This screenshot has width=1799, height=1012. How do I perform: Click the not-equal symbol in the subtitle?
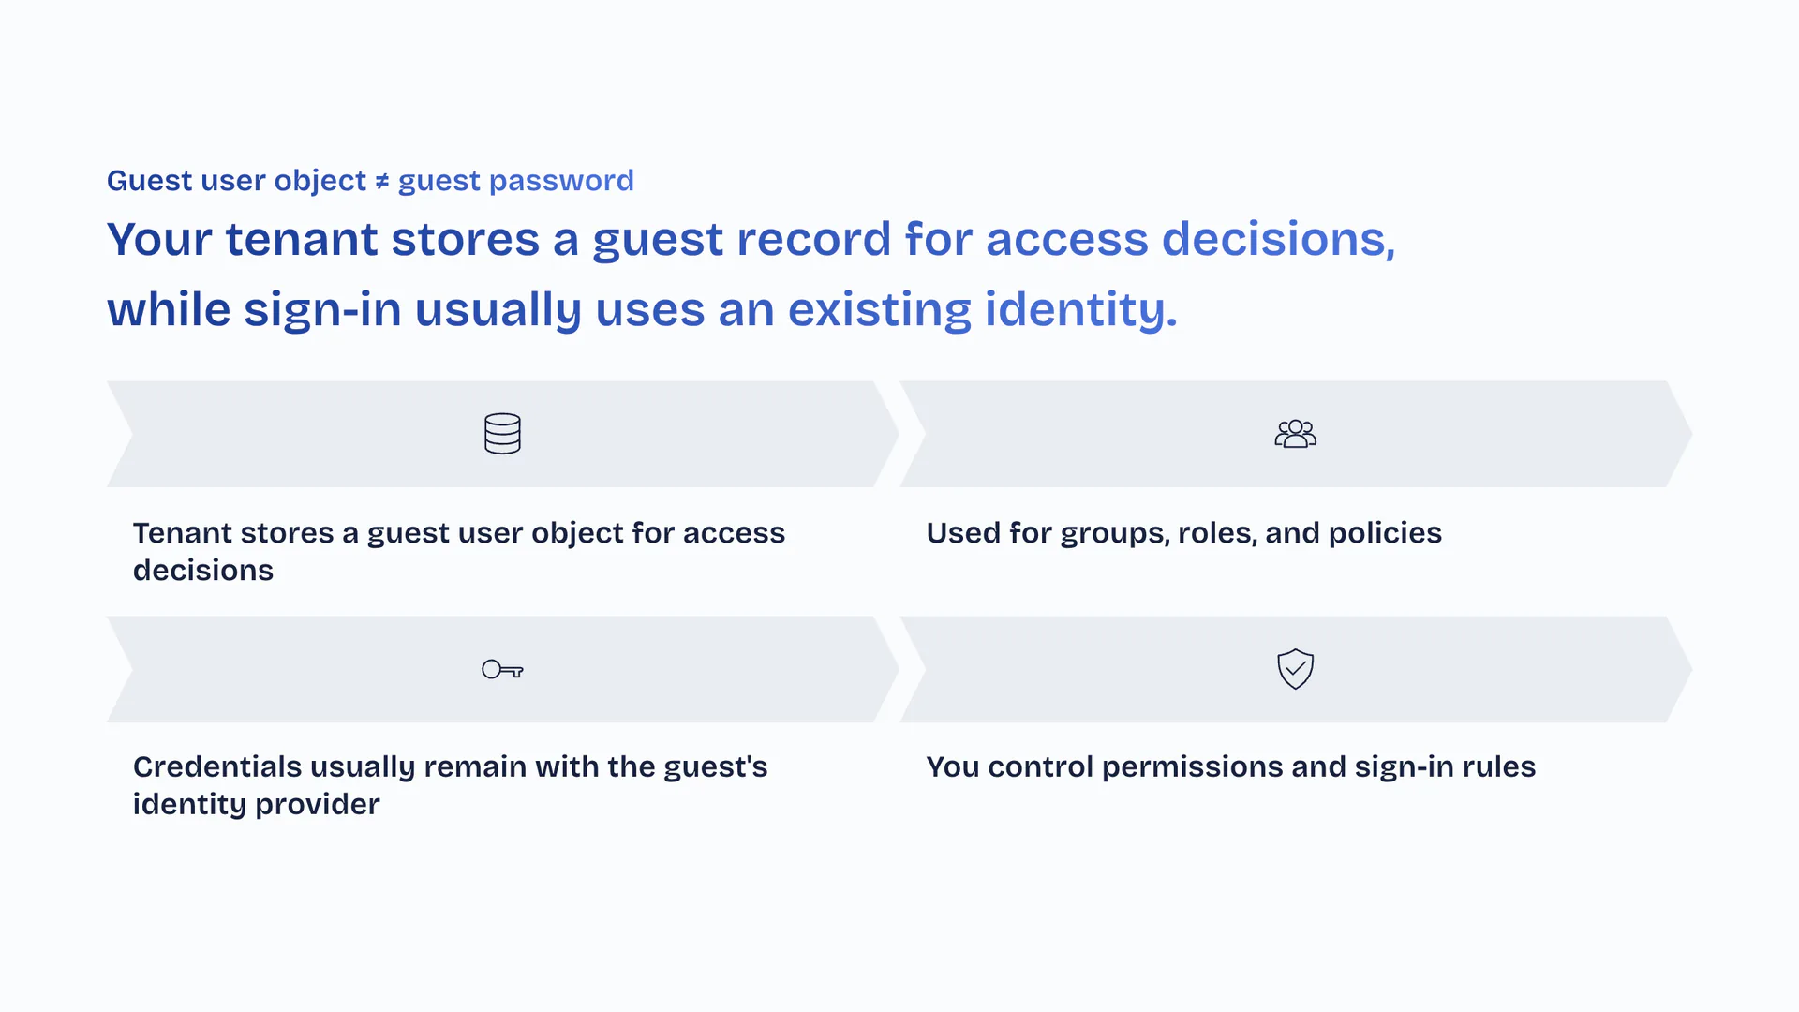[x=382, y=181]
